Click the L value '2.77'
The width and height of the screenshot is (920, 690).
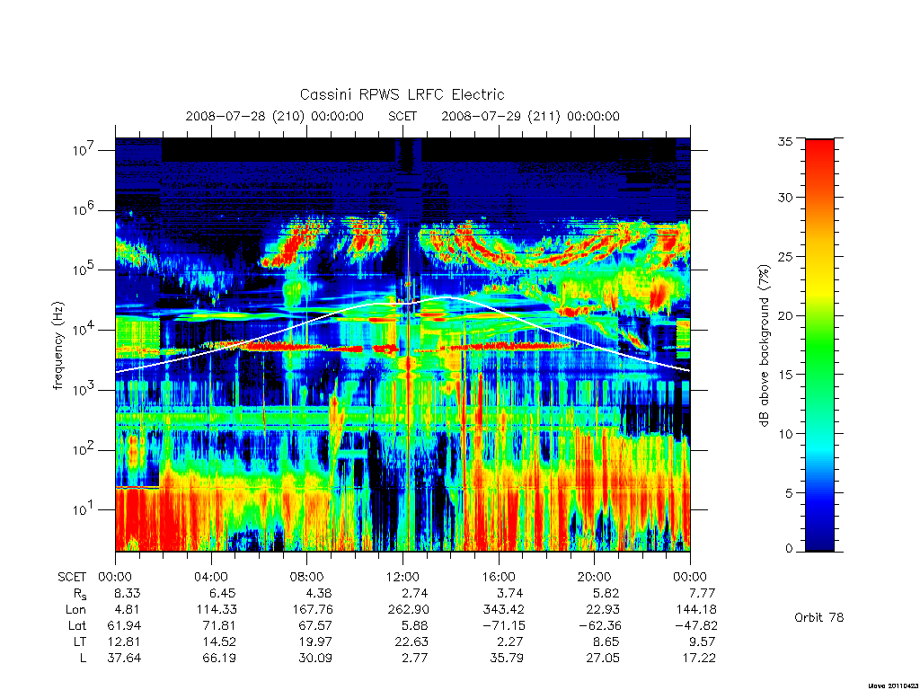point(414,658)
